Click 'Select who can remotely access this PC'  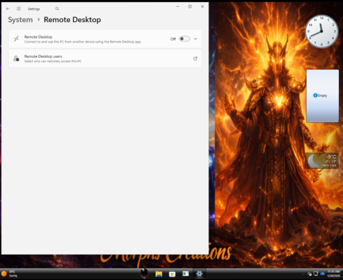click(x=53, y=61)
